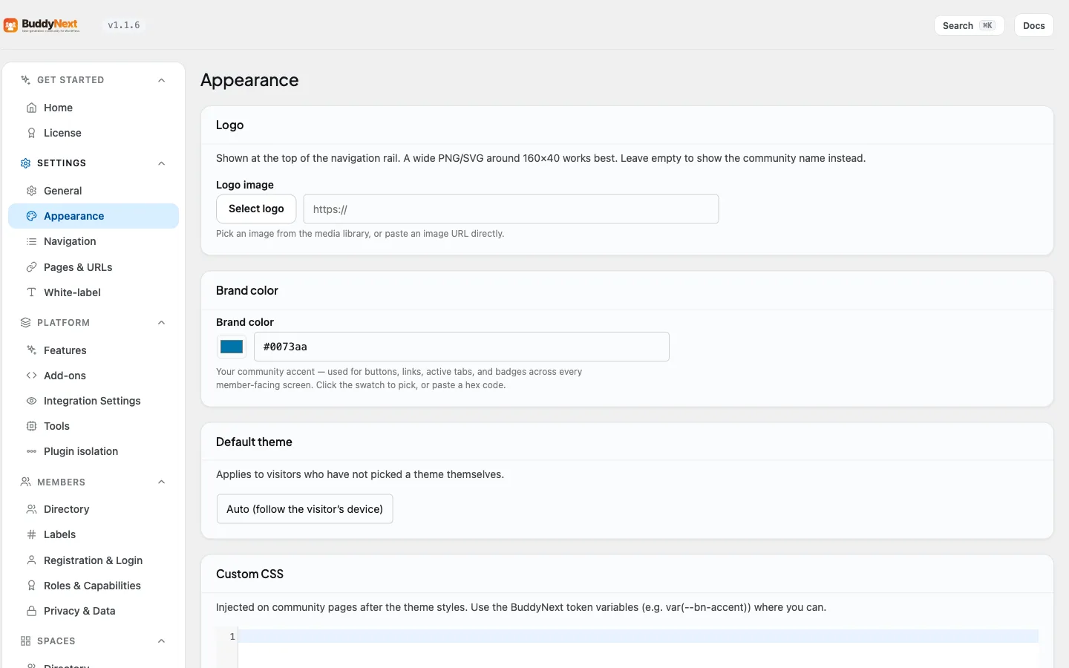Open Privacy & Data settings
This screenshot has width=1069, height=668.
[x=94, y=611]
